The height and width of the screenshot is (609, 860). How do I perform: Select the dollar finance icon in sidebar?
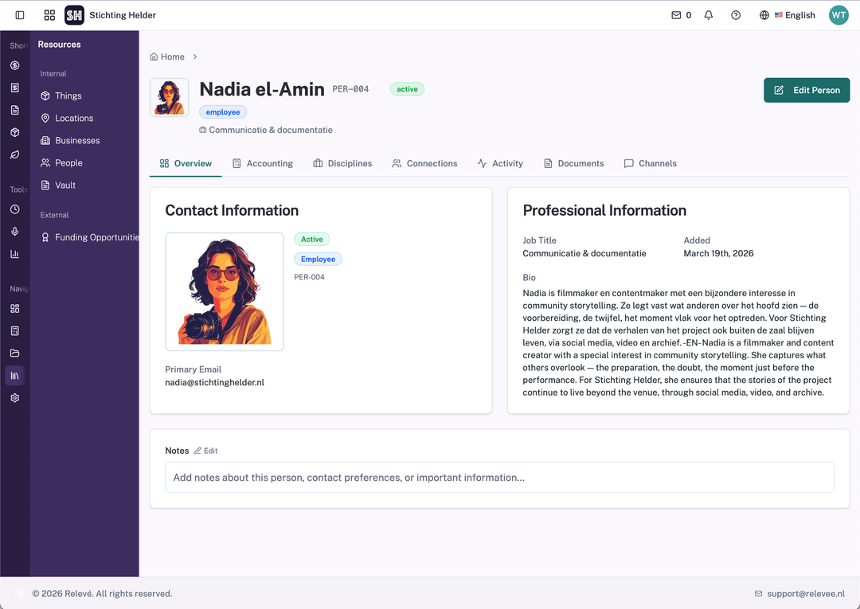click(x=14, y=65)
